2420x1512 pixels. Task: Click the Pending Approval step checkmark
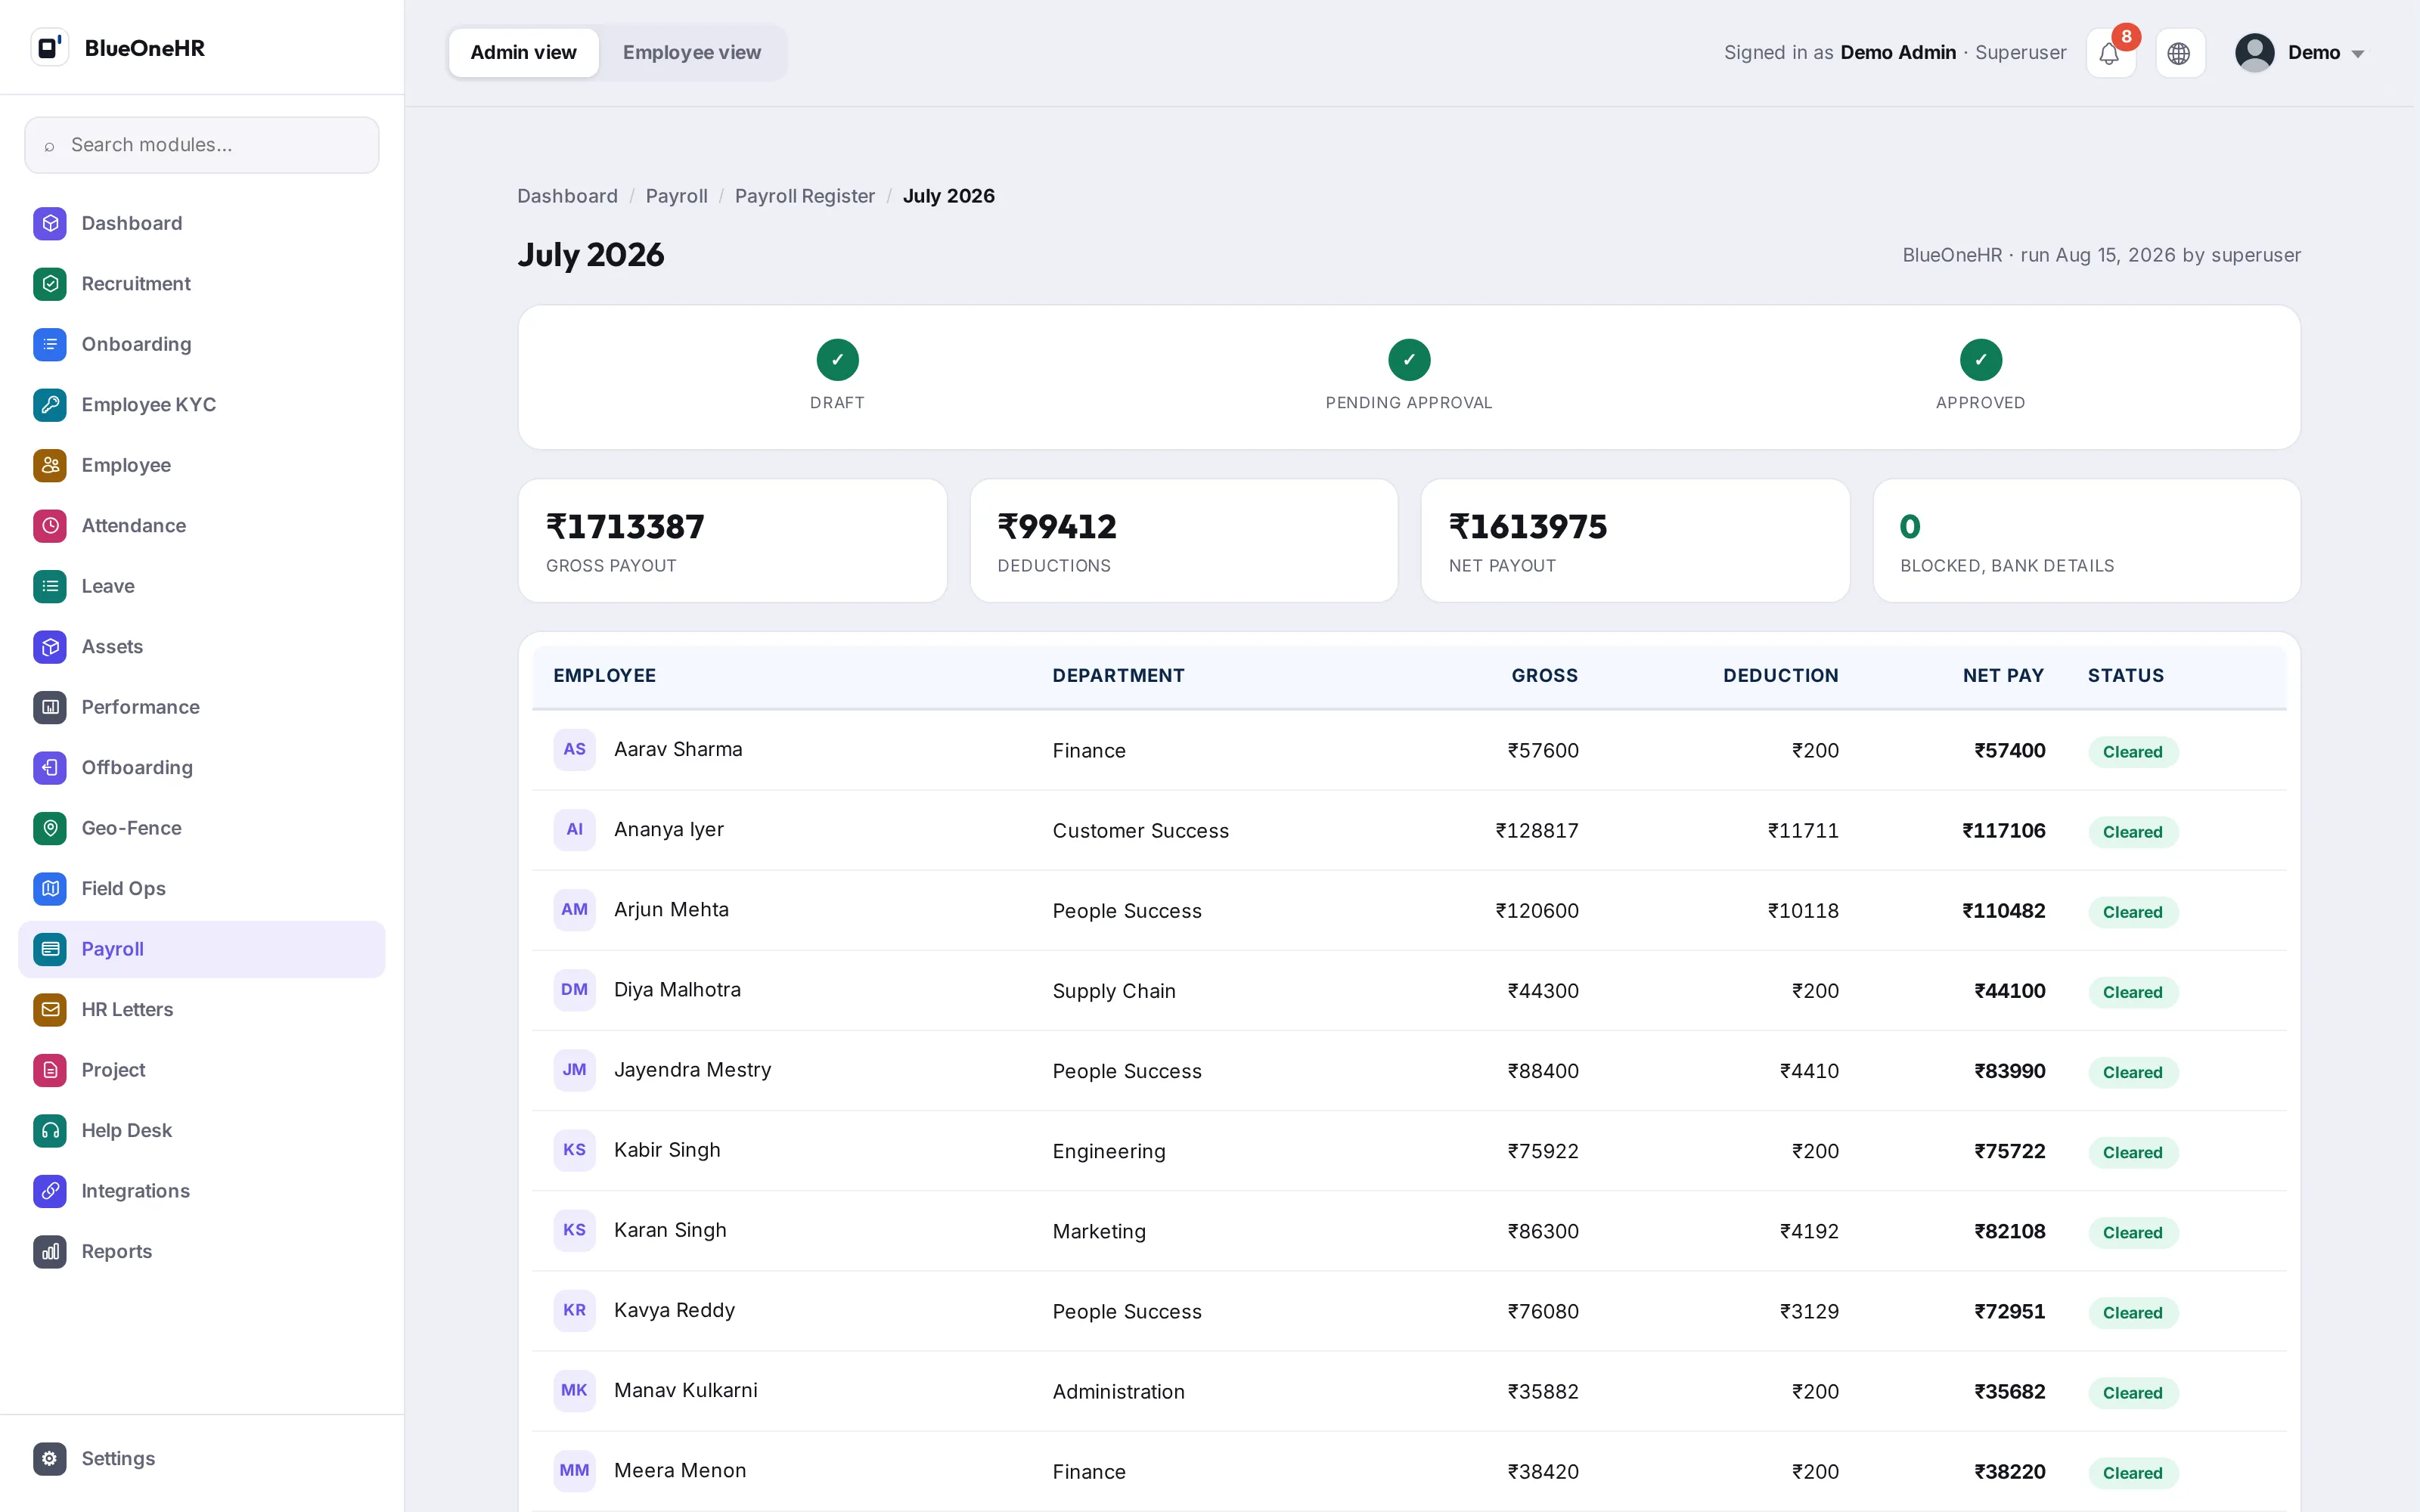coord(1409,360)
